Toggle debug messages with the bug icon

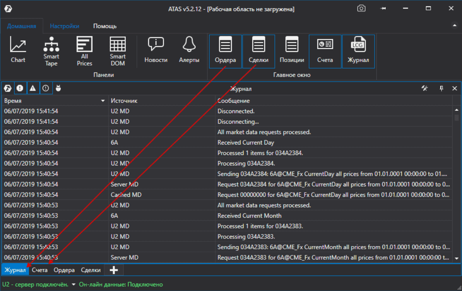(58, 88)
